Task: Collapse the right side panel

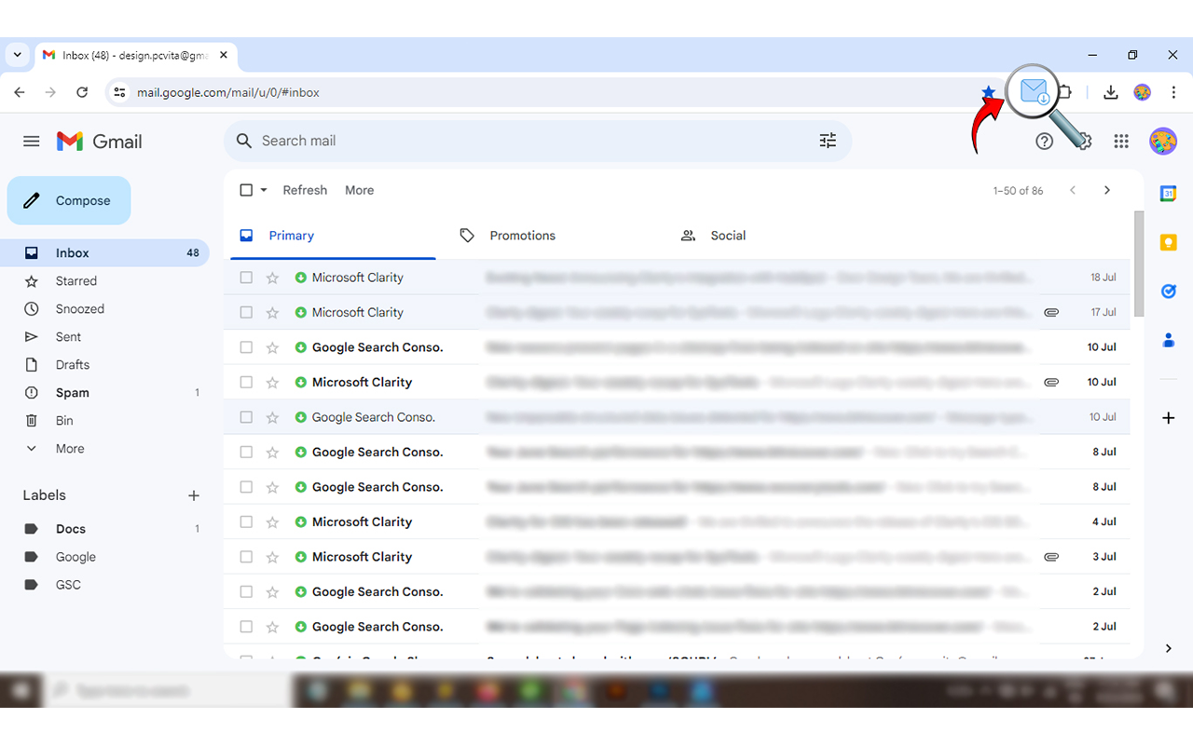Action: click(x=1168, y=648)
